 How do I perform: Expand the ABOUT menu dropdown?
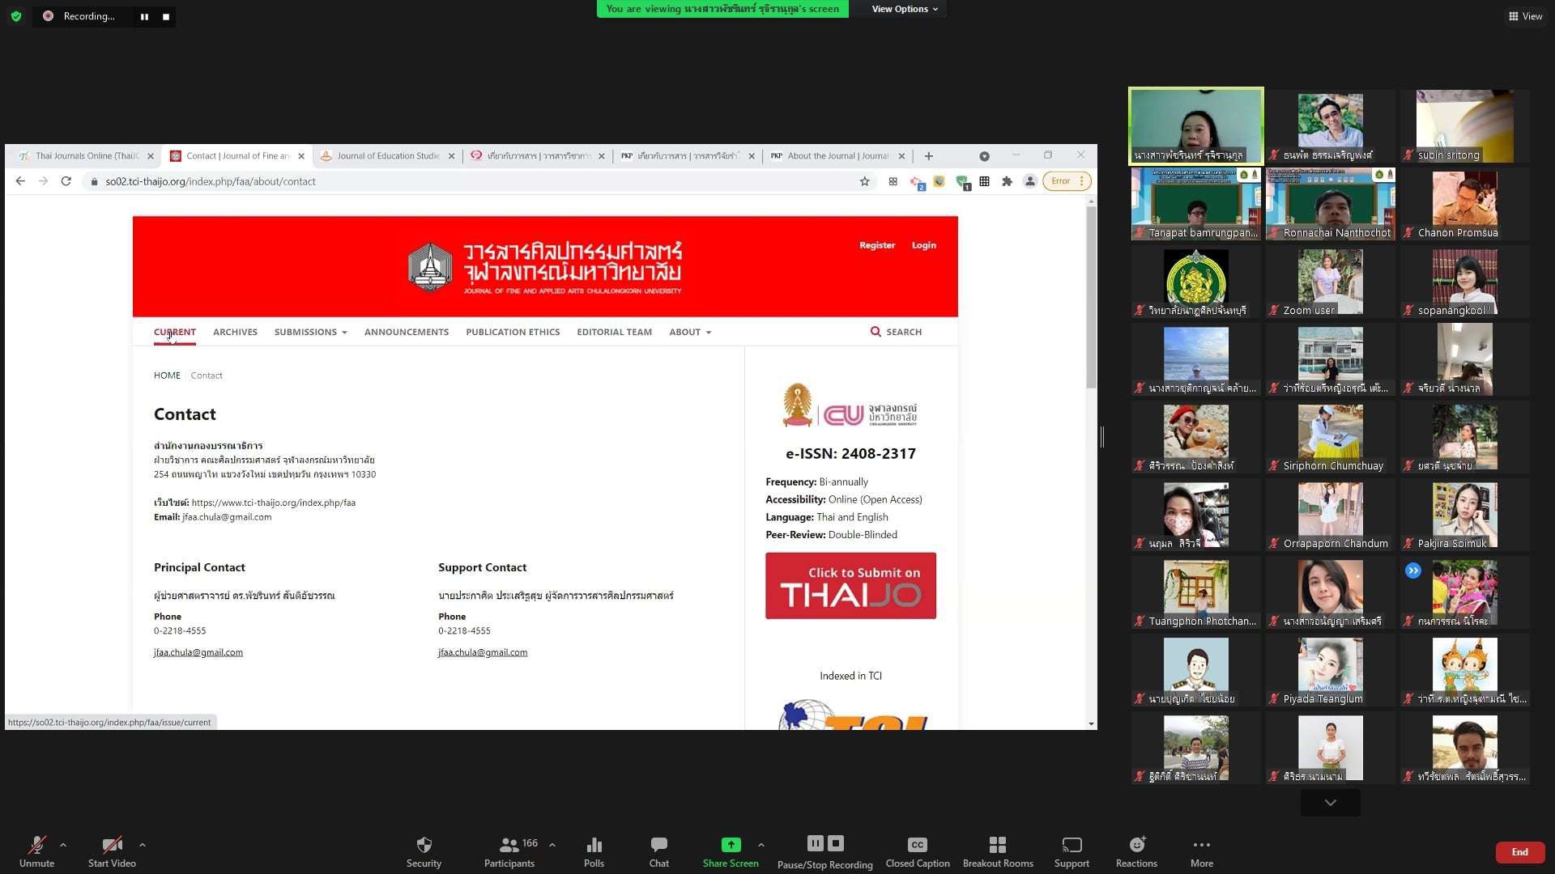[x=690, y=332]
